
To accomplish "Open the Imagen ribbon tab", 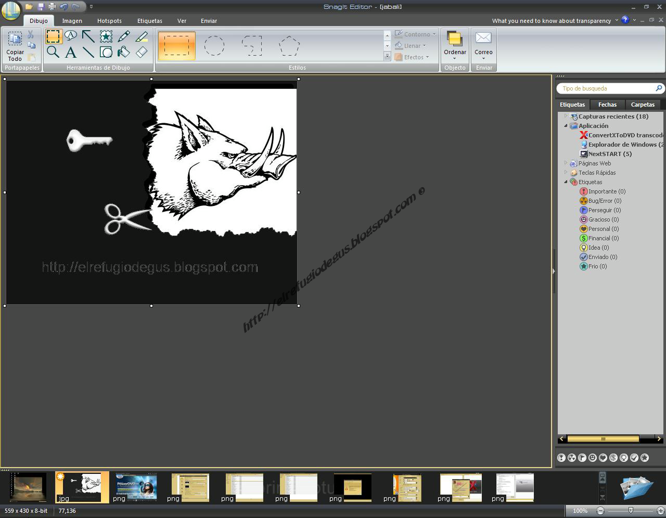I will click(72, 21).
